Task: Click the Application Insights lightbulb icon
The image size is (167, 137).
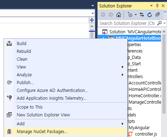Action: [9, 98]
